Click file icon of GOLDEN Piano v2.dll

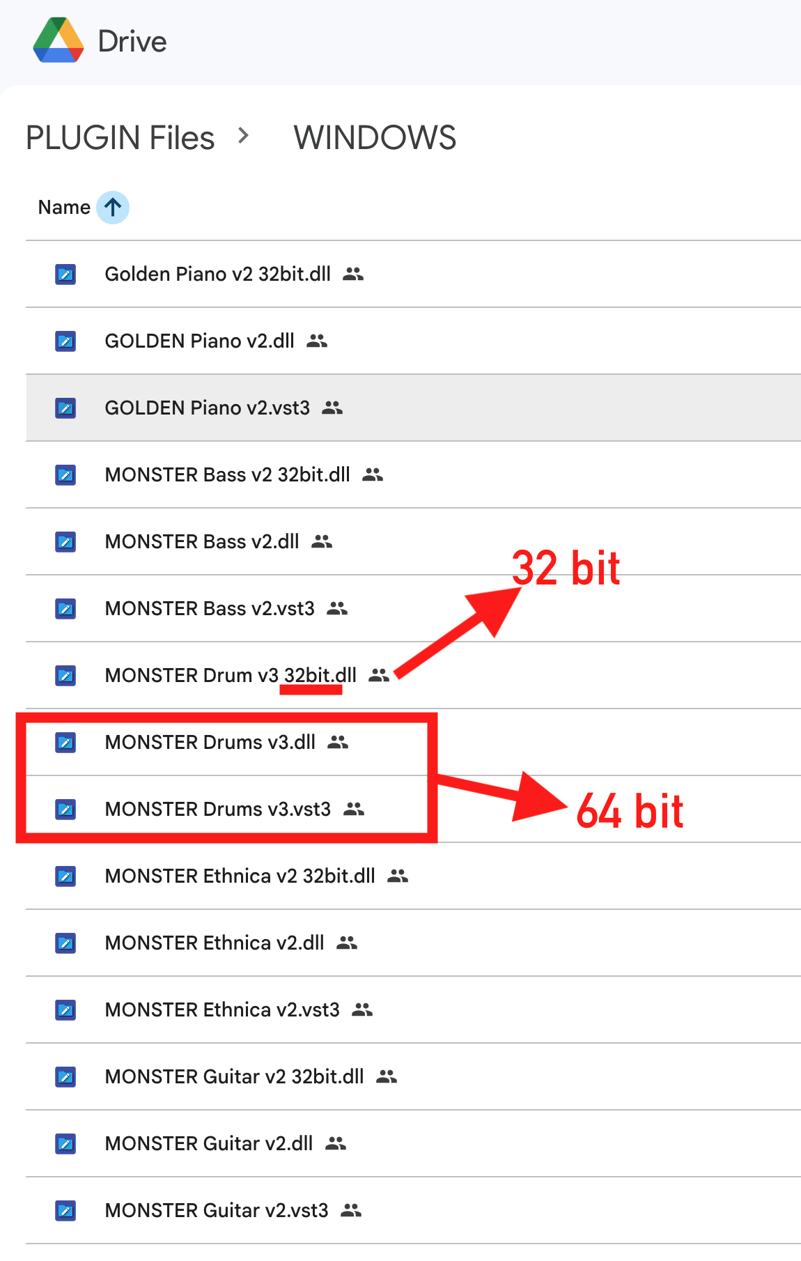click(65, 341)
